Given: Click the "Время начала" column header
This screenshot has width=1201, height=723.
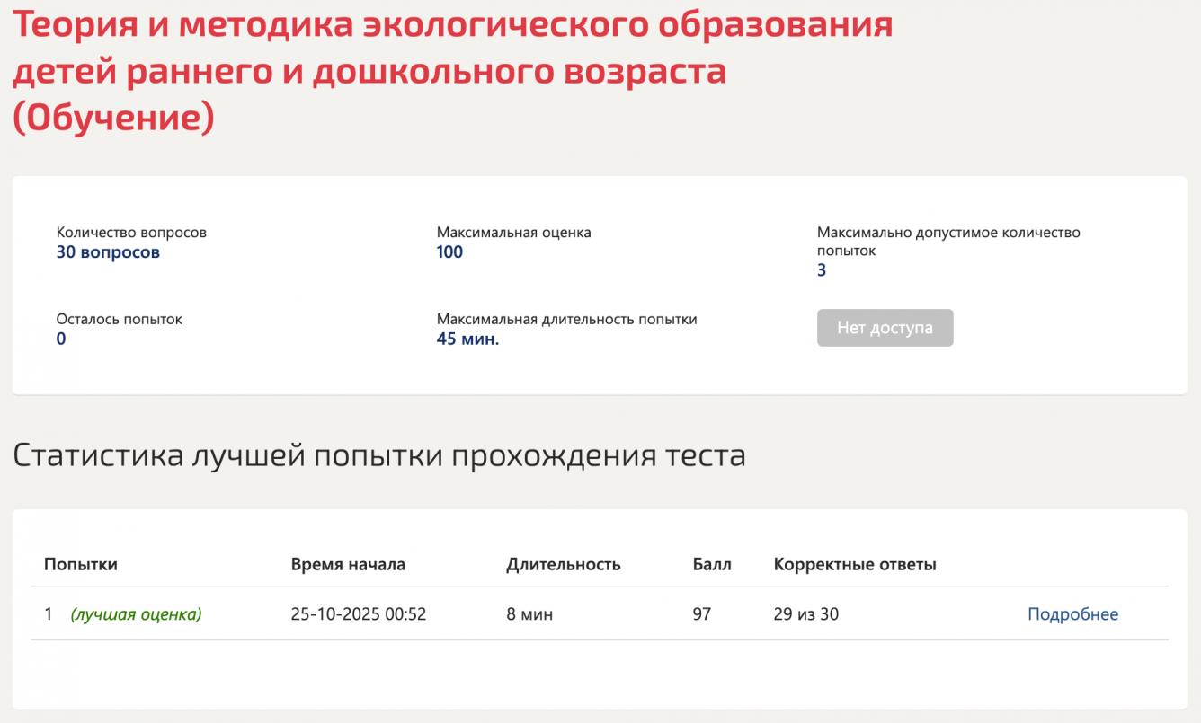Looking at the screenshot, I should (x=348, y=565).
